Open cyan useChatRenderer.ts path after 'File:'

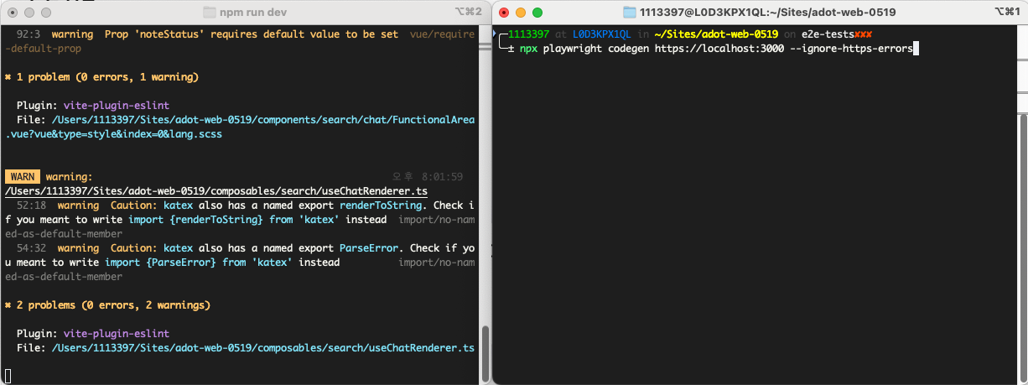coord(262,348)
